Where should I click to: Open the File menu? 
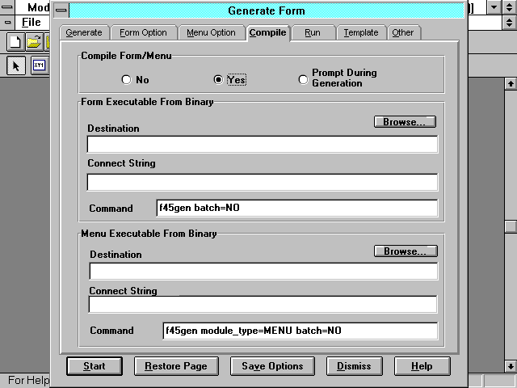point(31,22)
